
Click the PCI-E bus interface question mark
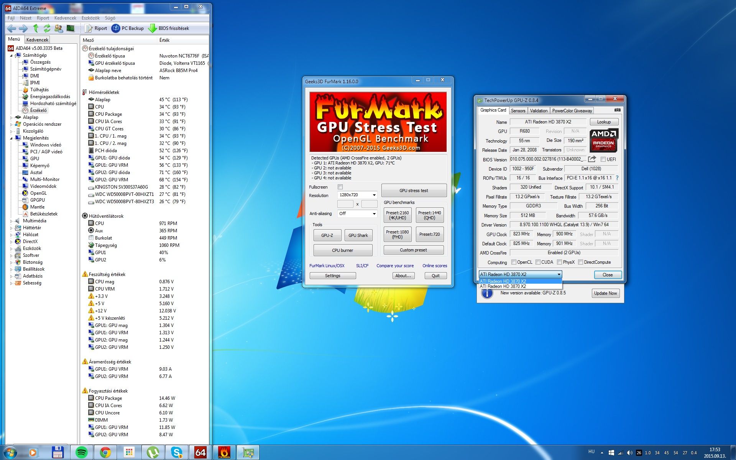pos(617,178)
